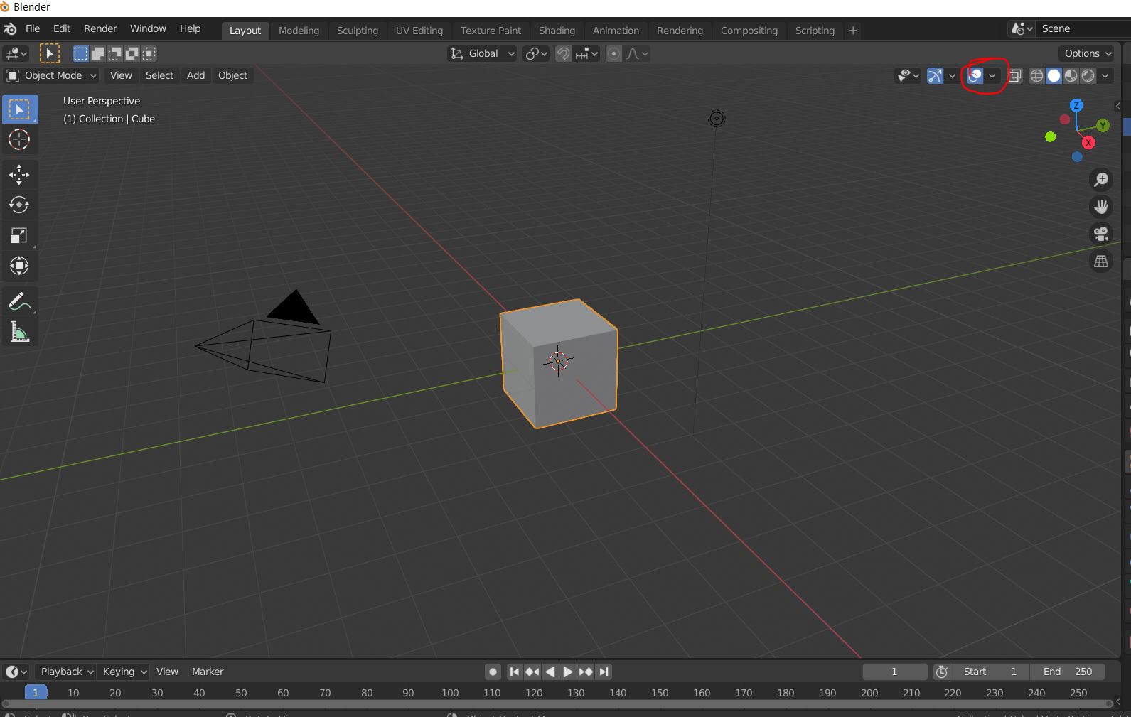This screenshot has height=717, width=1131.
Task: Open the viewport View menu
Action: (x=121, y=75)
